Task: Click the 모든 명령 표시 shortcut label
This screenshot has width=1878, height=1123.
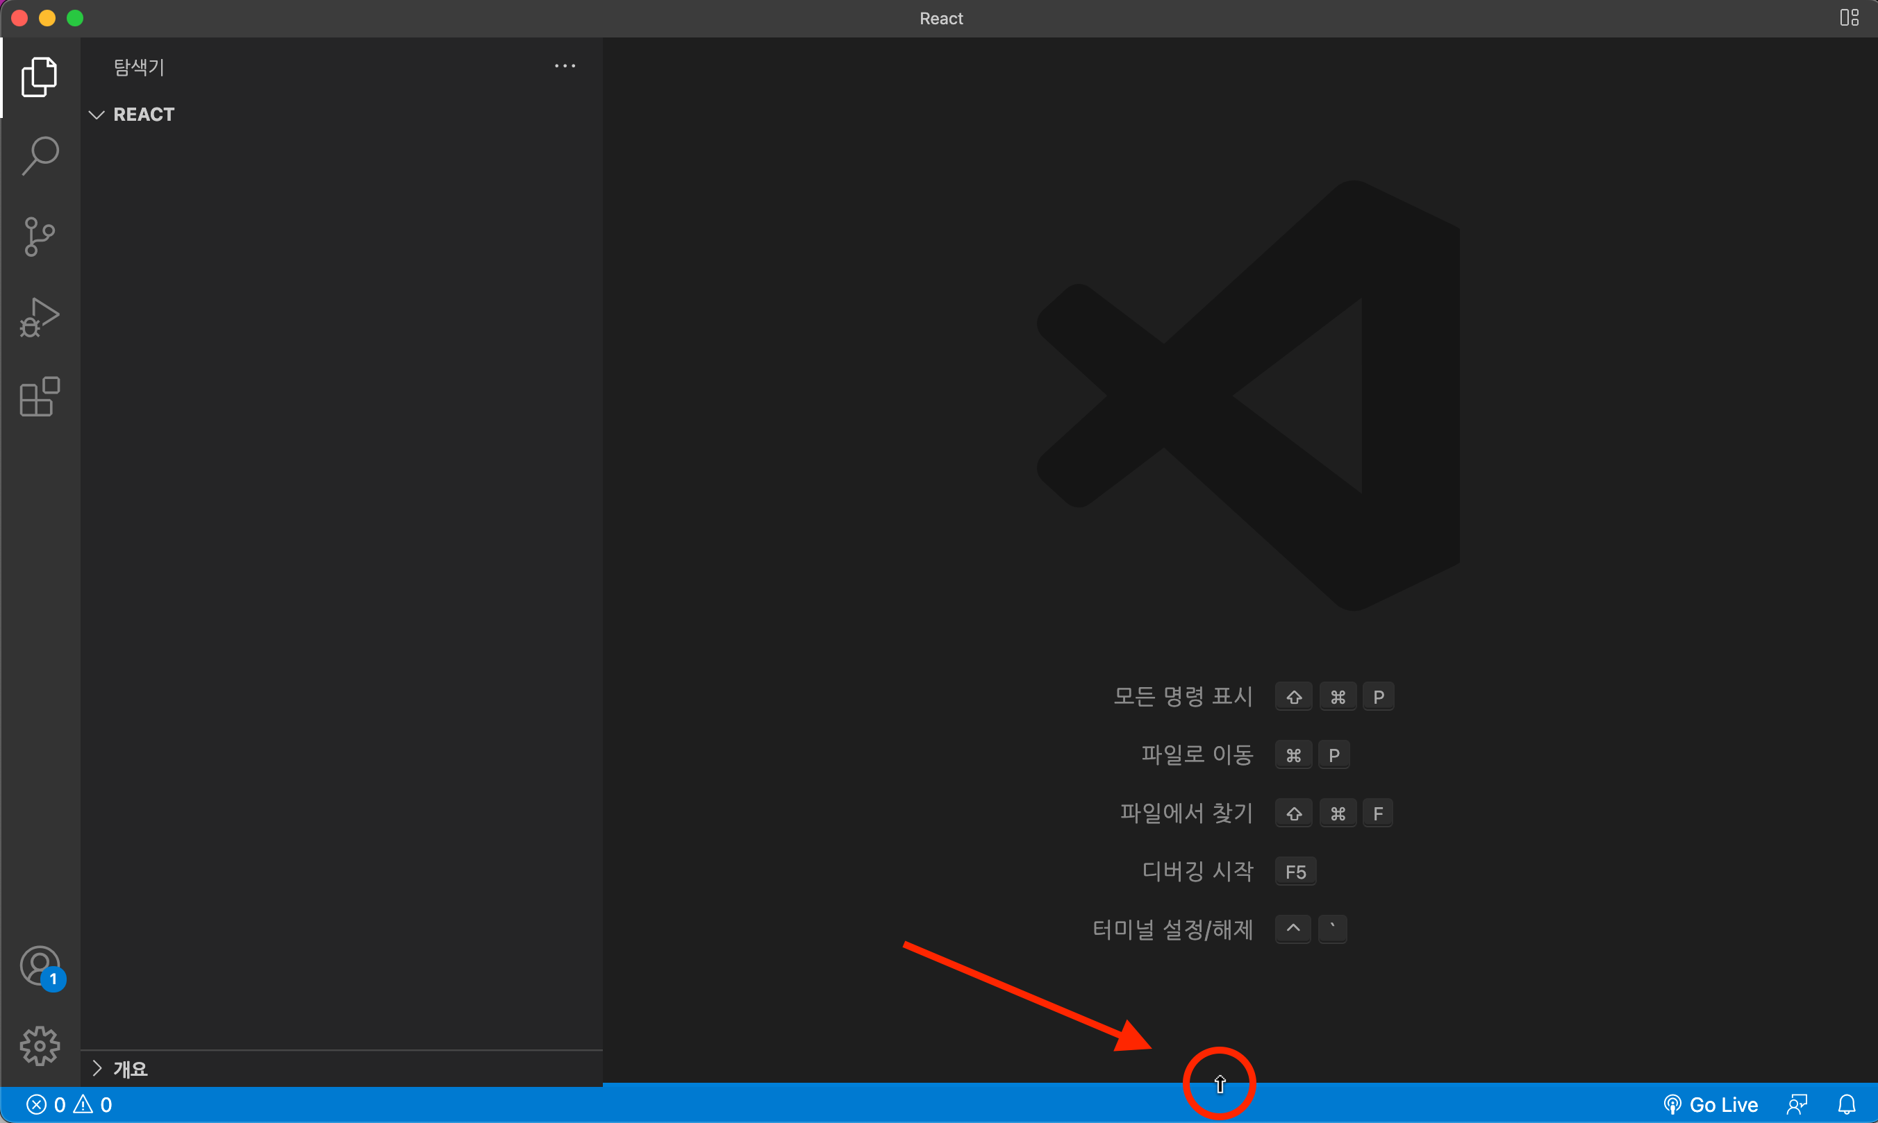Action: [1182, 696]
